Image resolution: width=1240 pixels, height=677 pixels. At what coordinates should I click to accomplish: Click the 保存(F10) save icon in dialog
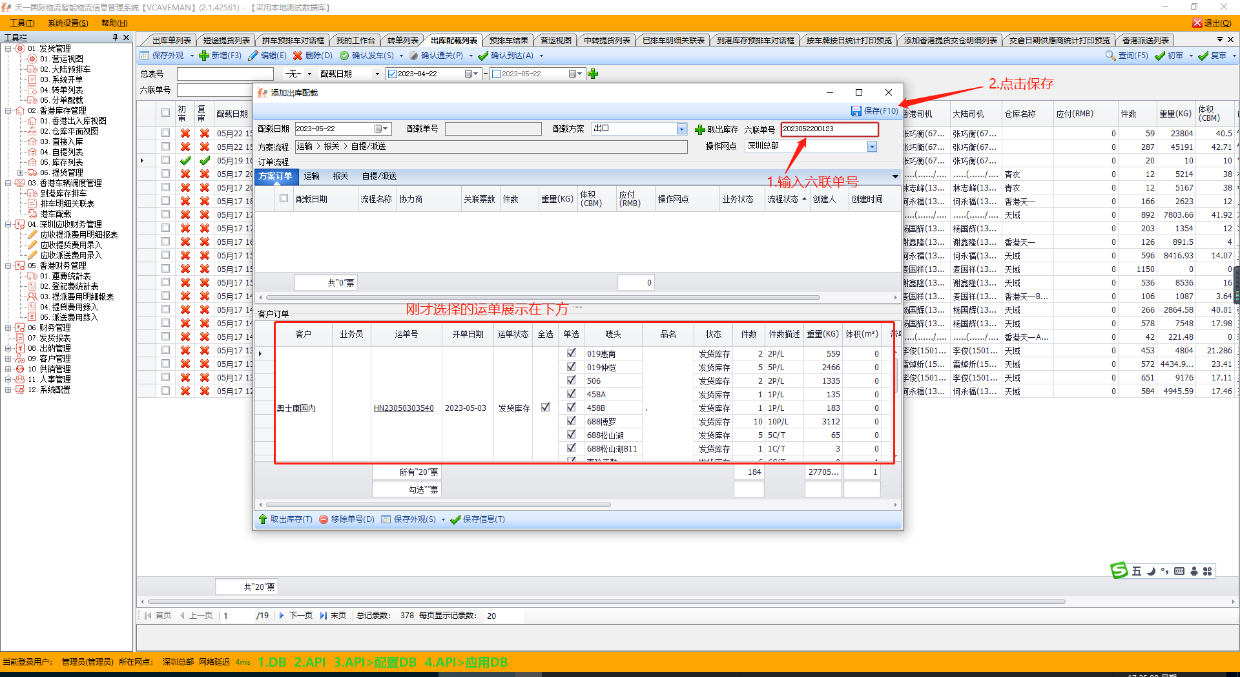(x=856, y=111)
